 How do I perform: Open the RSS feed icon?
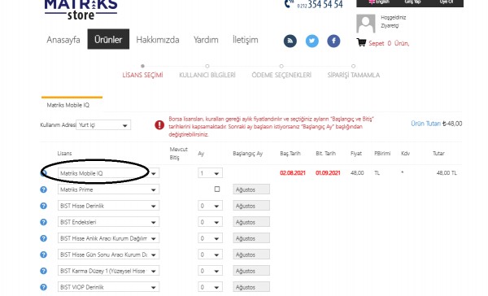[290, 41]
